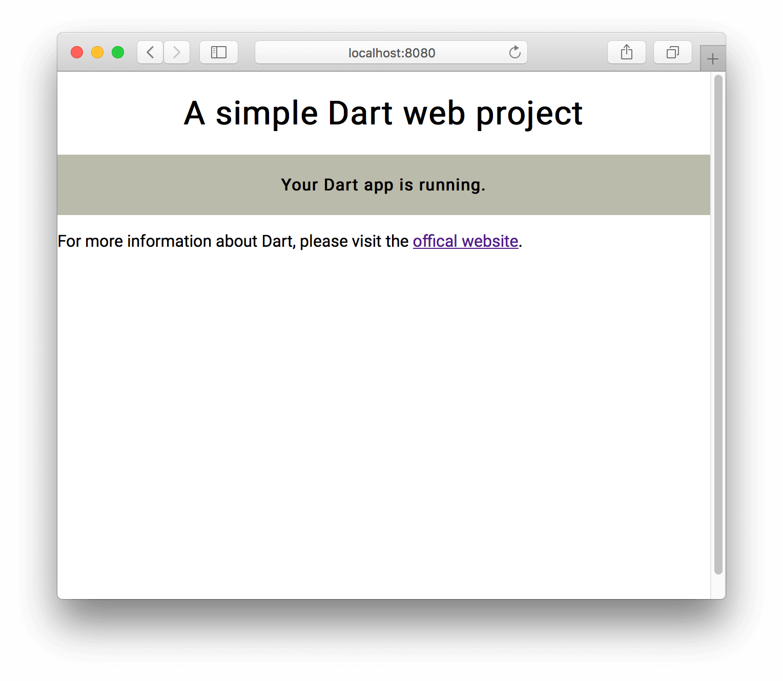The image size is (783, 681).
Task: Zoom the window with the green button
Action: (118, 52)
